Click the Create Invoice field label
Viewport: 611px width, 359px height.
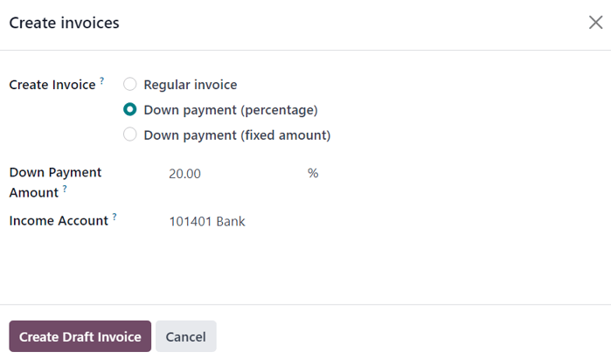(x=52, y=85)
